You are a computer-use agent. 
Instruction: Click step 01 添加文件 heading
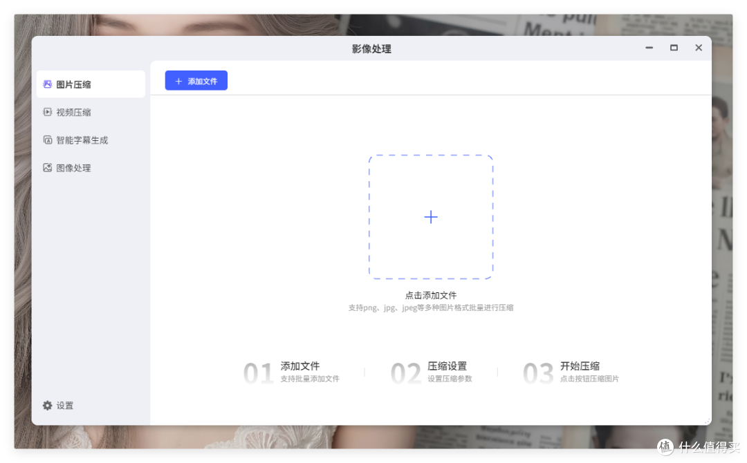(x=299, y=366)
